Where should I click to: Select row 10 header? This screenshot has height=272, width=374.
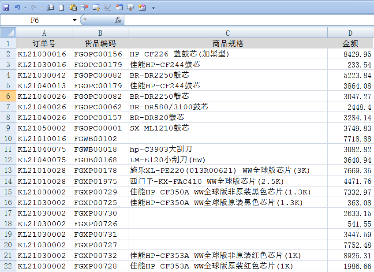click(8, 138)
